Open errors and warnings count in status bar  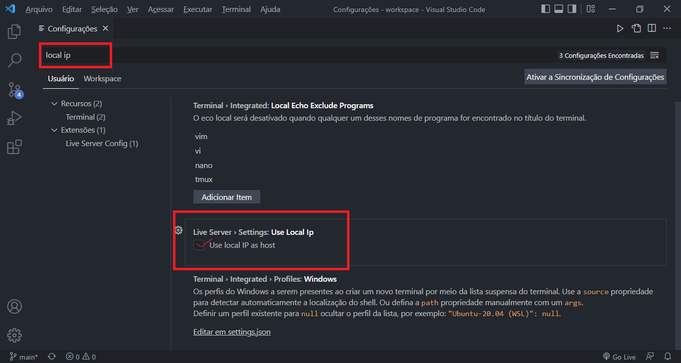click(x=81, y=357)
